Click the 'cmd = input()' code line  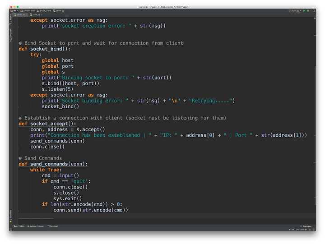point(60,175)
